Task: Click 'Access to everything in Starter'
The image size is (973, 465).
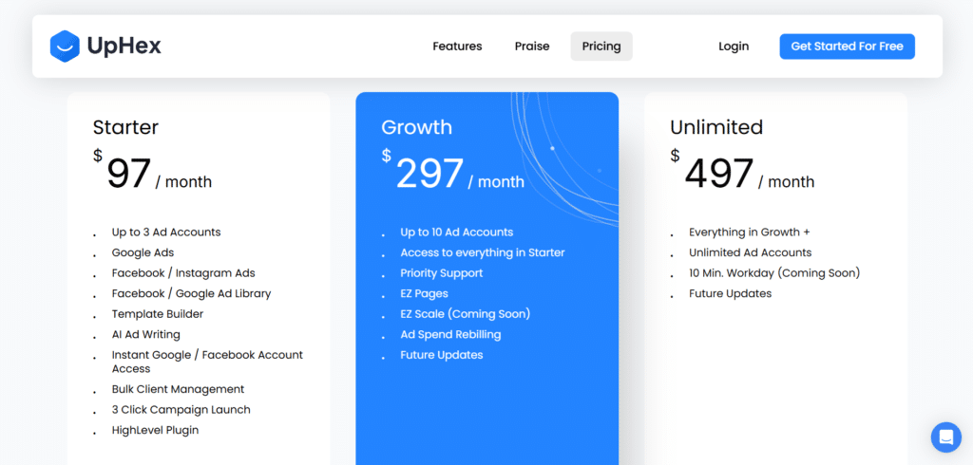Action: click(483, 253)
